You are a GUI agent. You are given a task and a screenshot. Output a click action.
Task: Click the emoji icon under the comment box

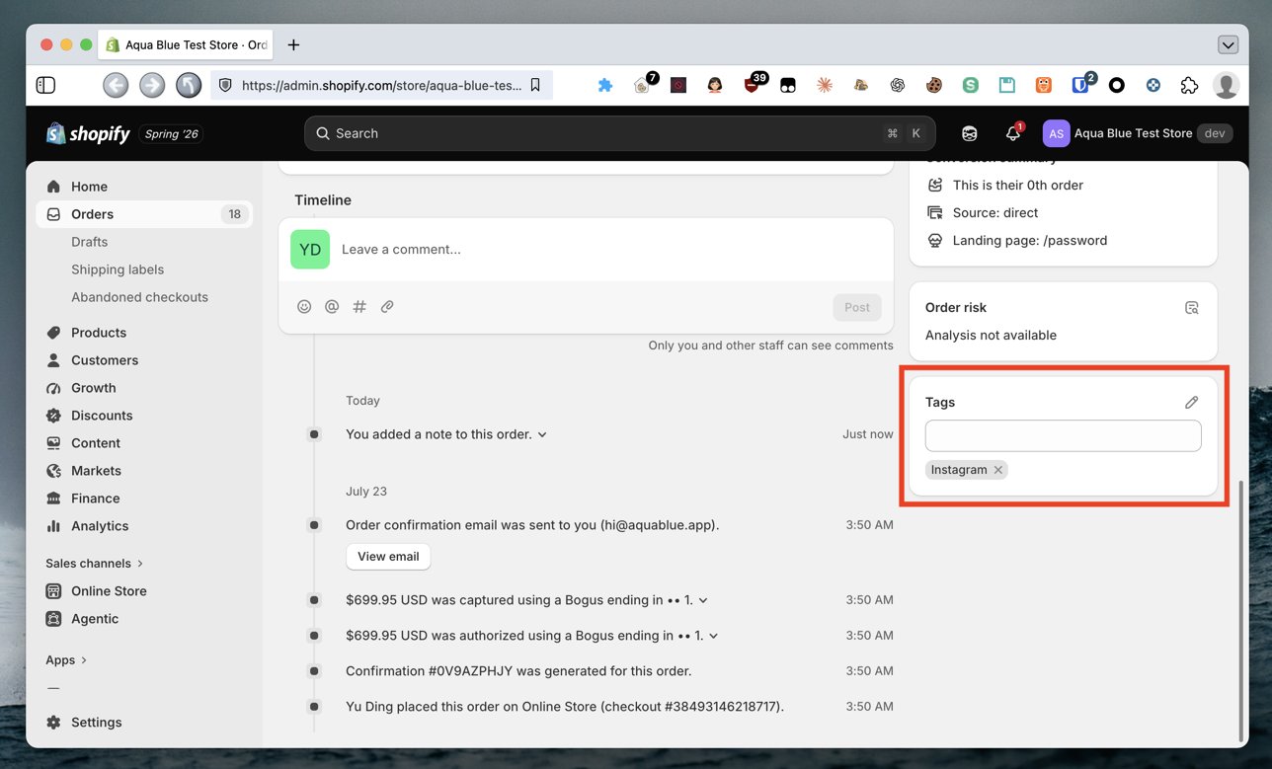coord(304,307)
